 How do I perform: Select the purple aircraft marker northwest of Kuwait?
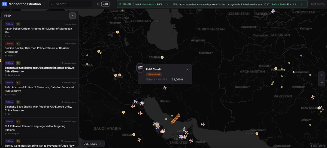135,101
